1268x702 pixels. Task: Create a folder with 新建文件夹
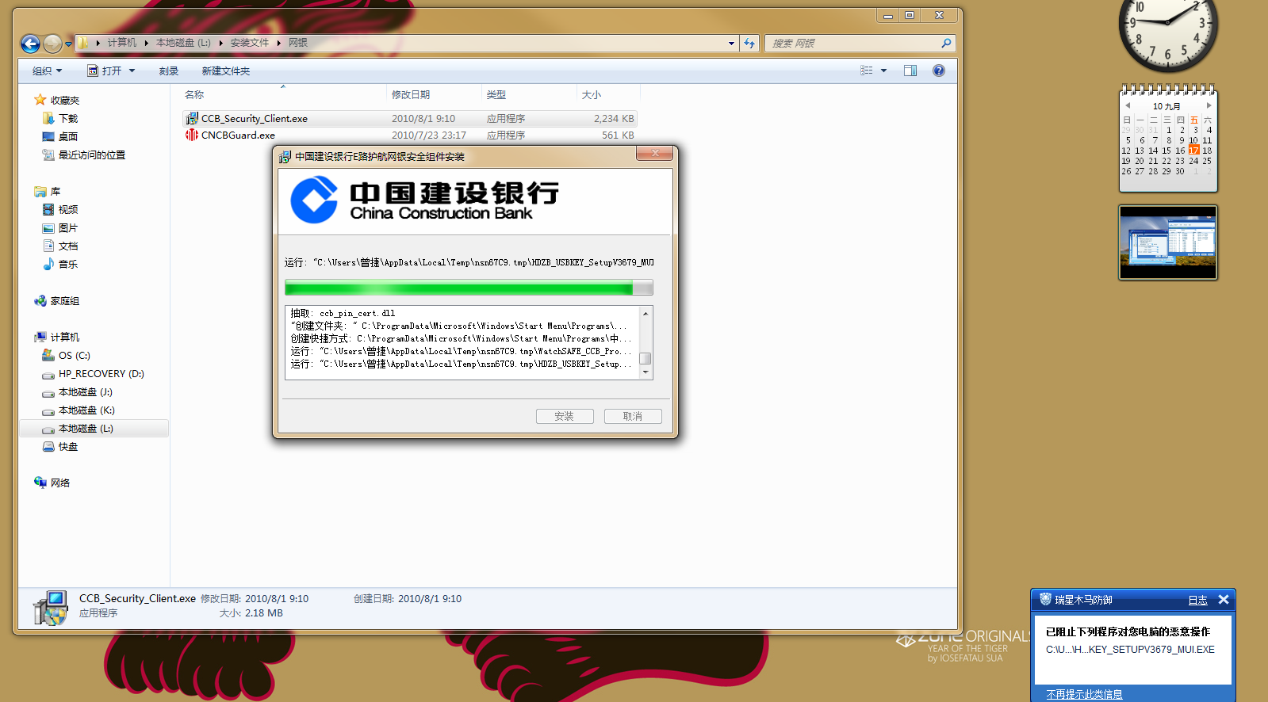(226, 71)
